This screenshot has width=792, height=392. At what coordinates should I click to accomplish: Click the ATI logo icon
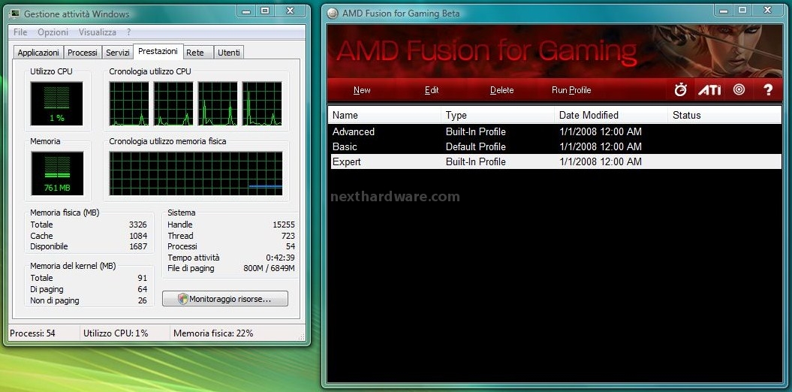(709, 90)
